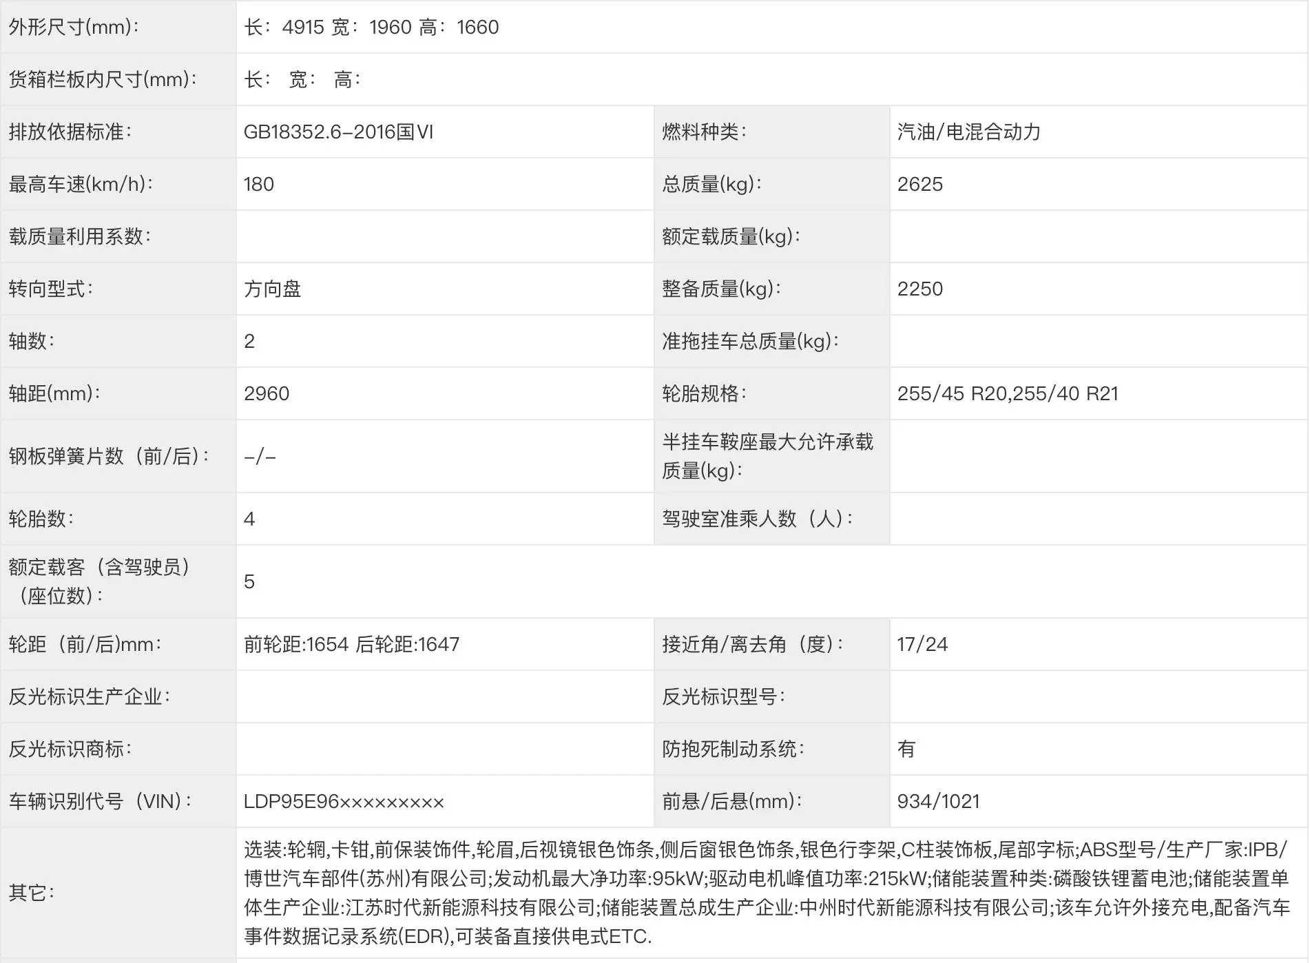Click the 半挂车鞍座最大允许承载质量 label

point(768,456)
